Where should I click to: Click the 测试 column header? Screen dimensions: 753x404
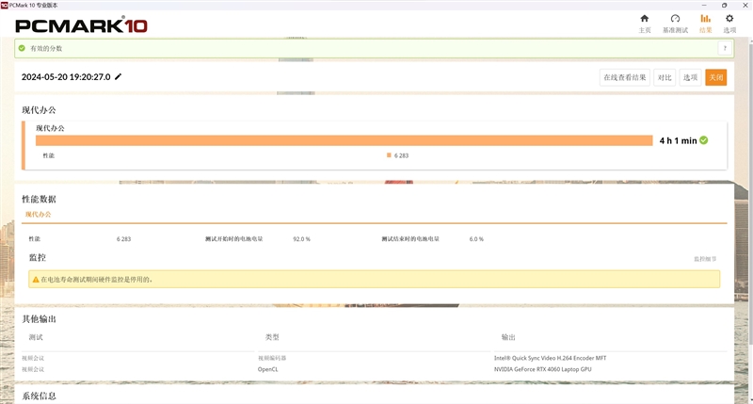[x=36, y=337]
